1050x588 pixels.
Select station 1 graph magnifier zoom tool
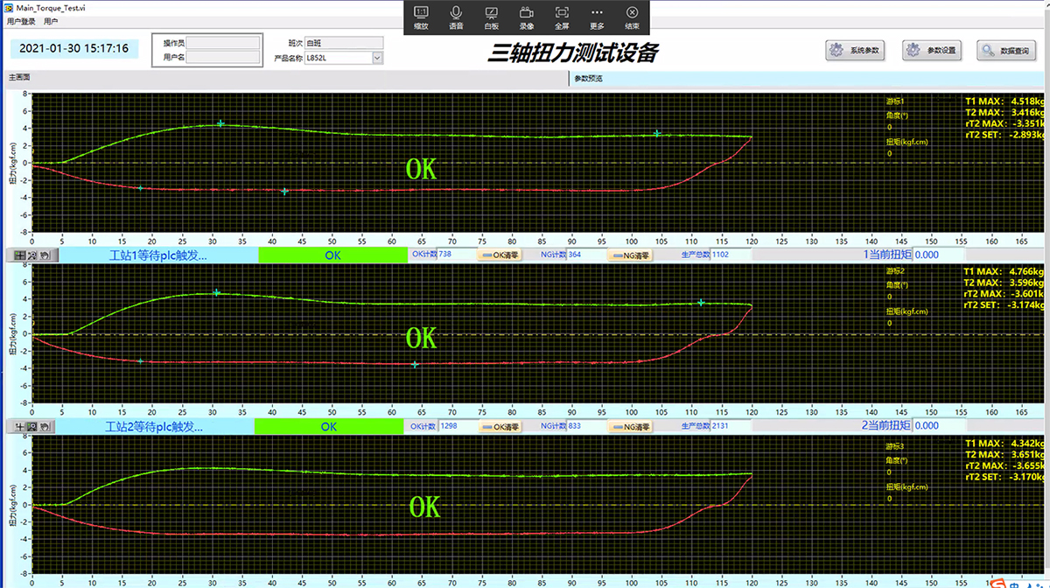31,255
